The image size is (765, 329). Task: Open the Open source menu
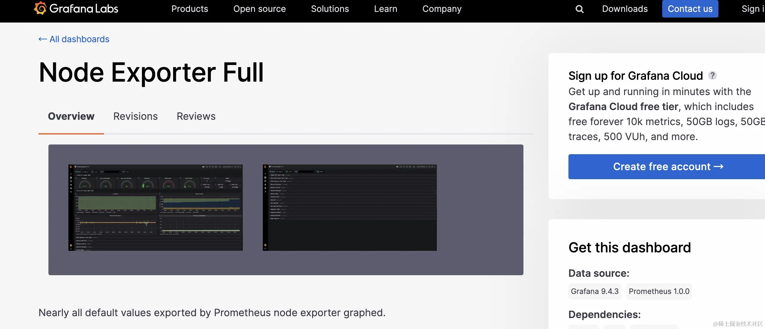[259, 9]
